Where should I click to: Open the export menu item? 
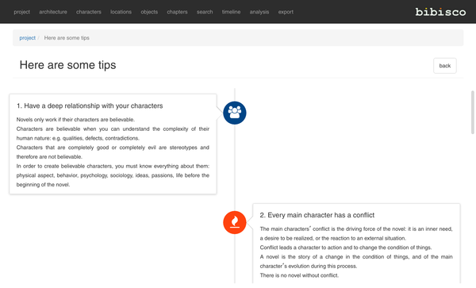click(x=286, y=12)
